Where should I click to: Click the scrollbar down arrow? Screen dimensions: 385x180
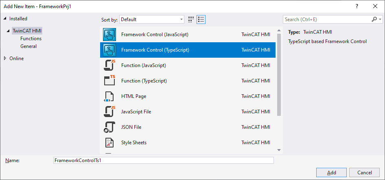(x=279, y=150)
